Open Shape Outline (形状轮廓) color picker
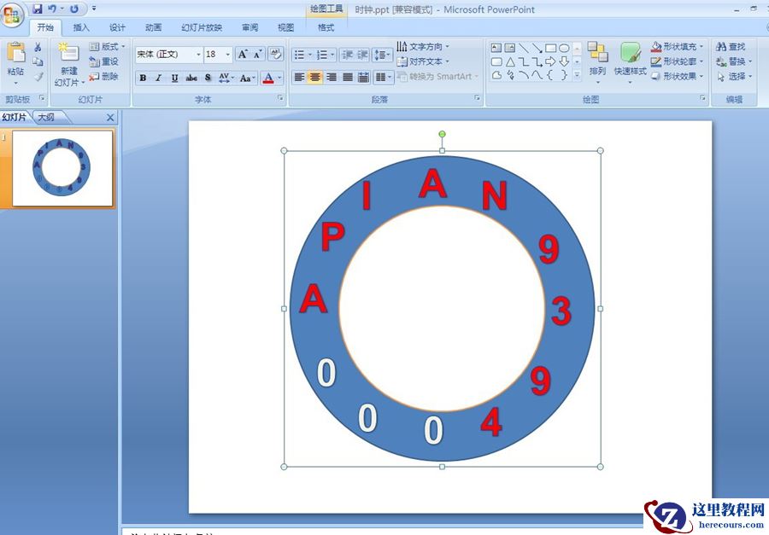Image resolution: width=769 pixels, height=535 pixels. coord(678,61)
